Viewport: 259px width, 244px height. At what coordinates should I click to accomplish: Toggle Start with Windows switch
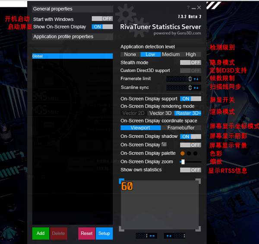click(102, 19)
